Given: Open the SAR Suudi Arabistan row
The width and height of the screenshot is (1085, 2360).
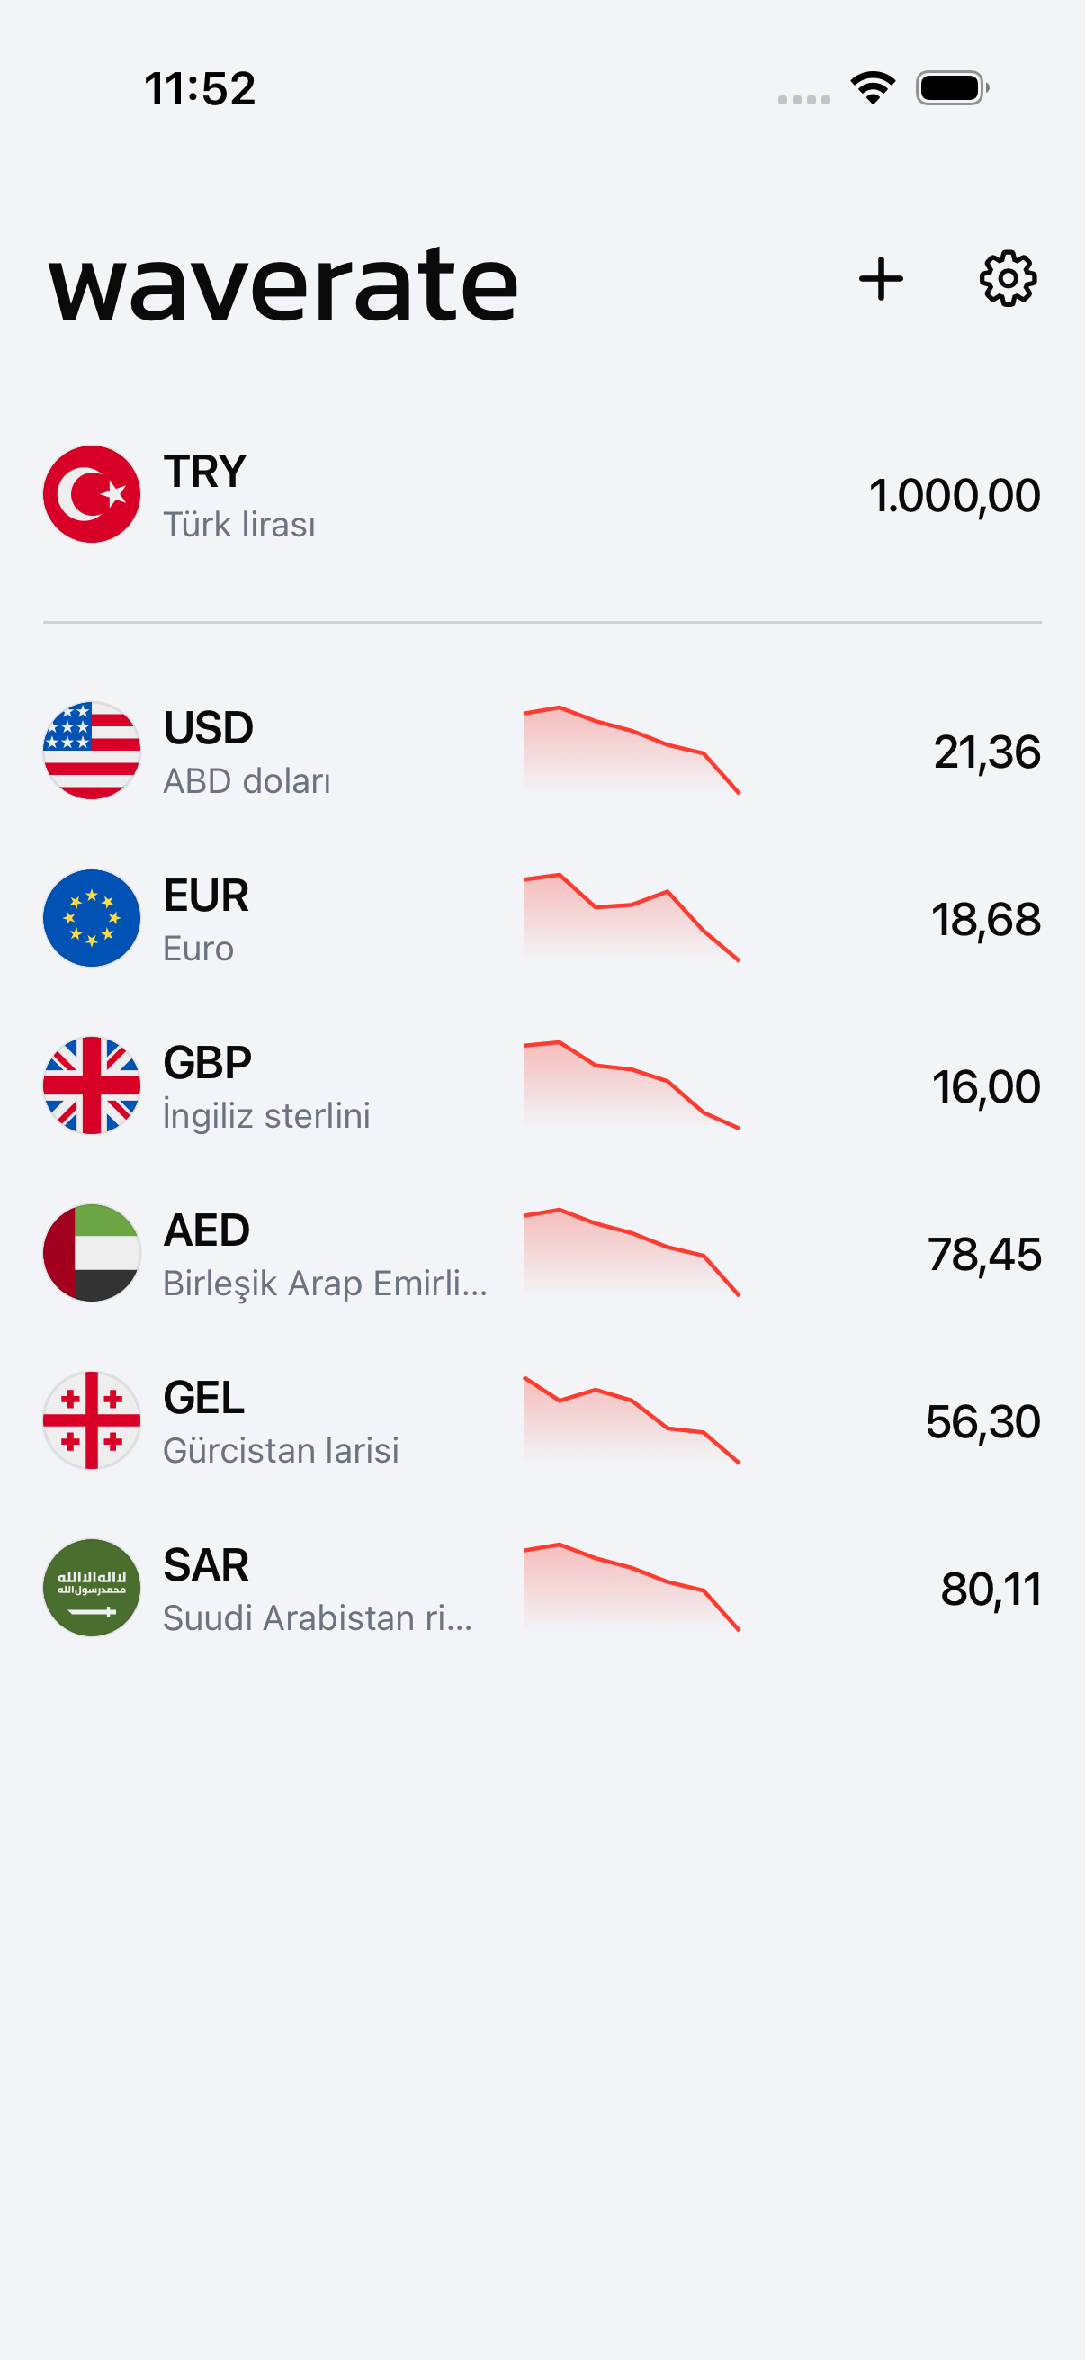Looking at the screenshot, I should pyautogui.click(x=542, y=1589).
